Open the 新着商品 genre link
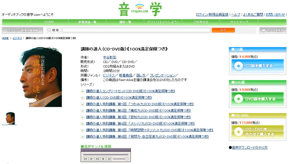Viewport: 290px width, 164px height. click(x=126, y=75)
